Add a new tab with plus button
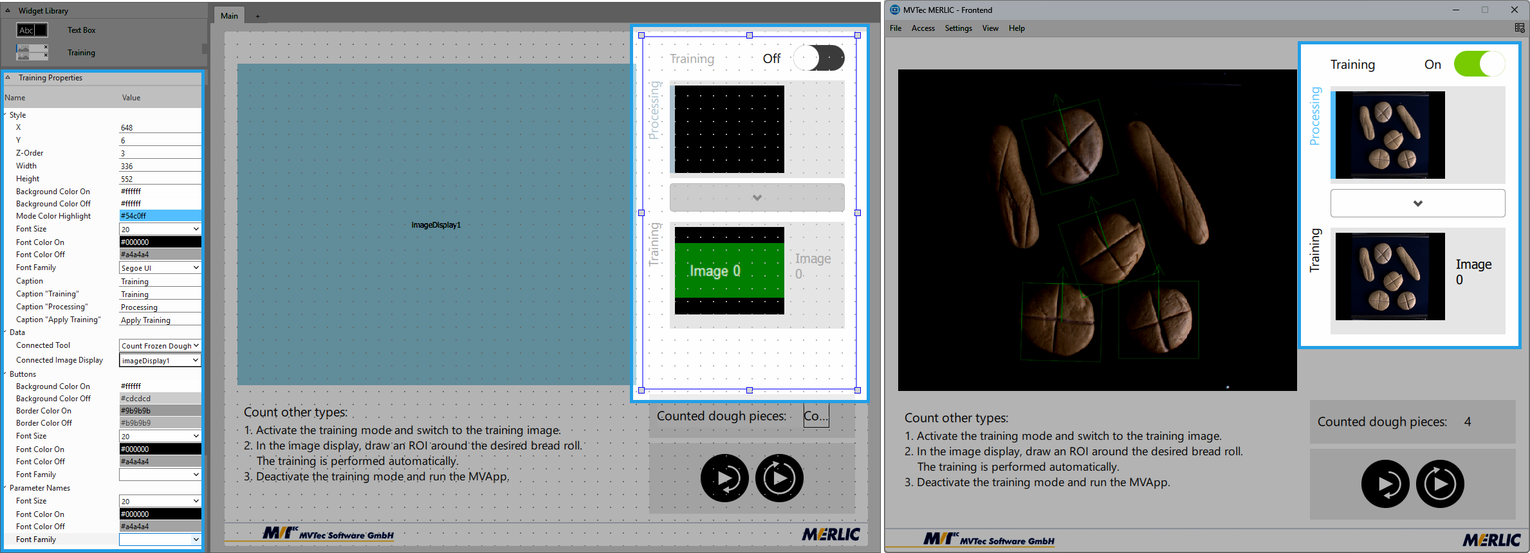Image resolution: width=1530 pixels, height=553 pixels. 257,16
